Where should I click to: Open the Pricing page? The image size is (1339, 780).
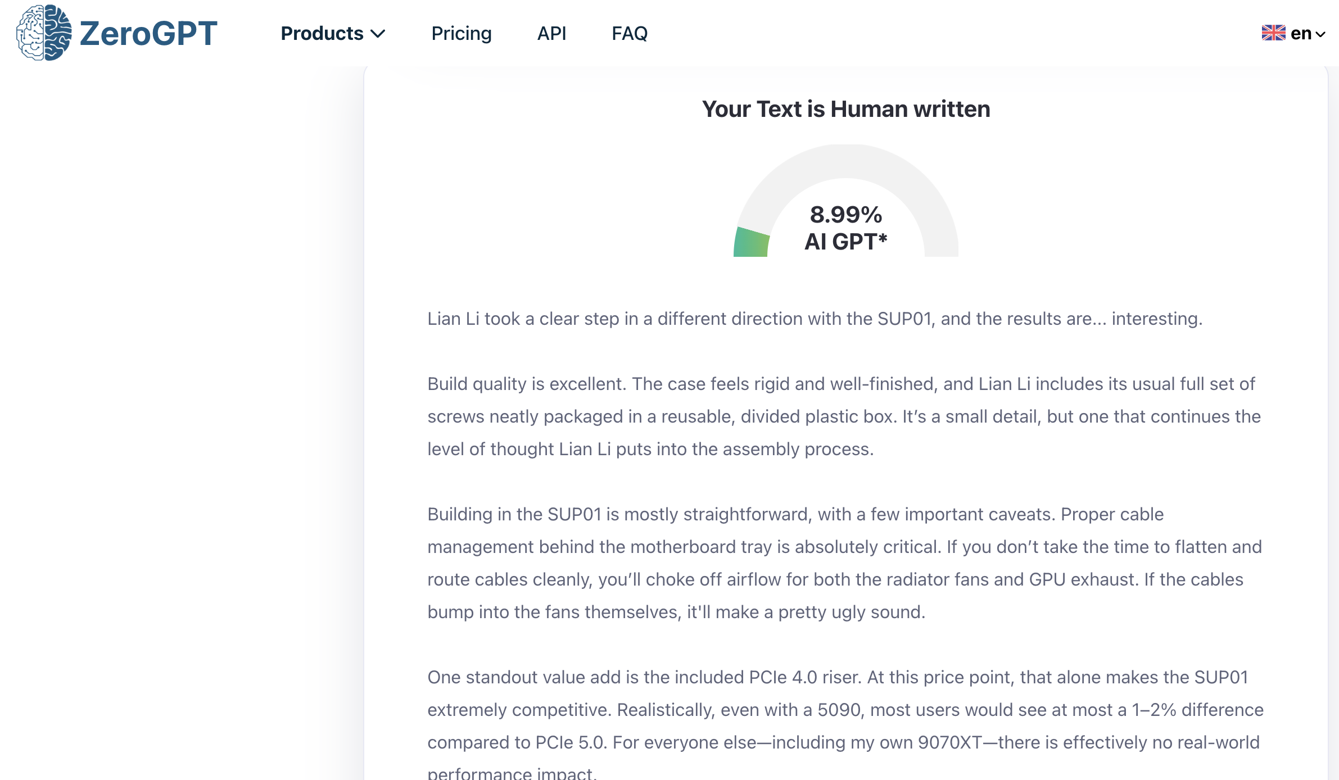[461, 34]
